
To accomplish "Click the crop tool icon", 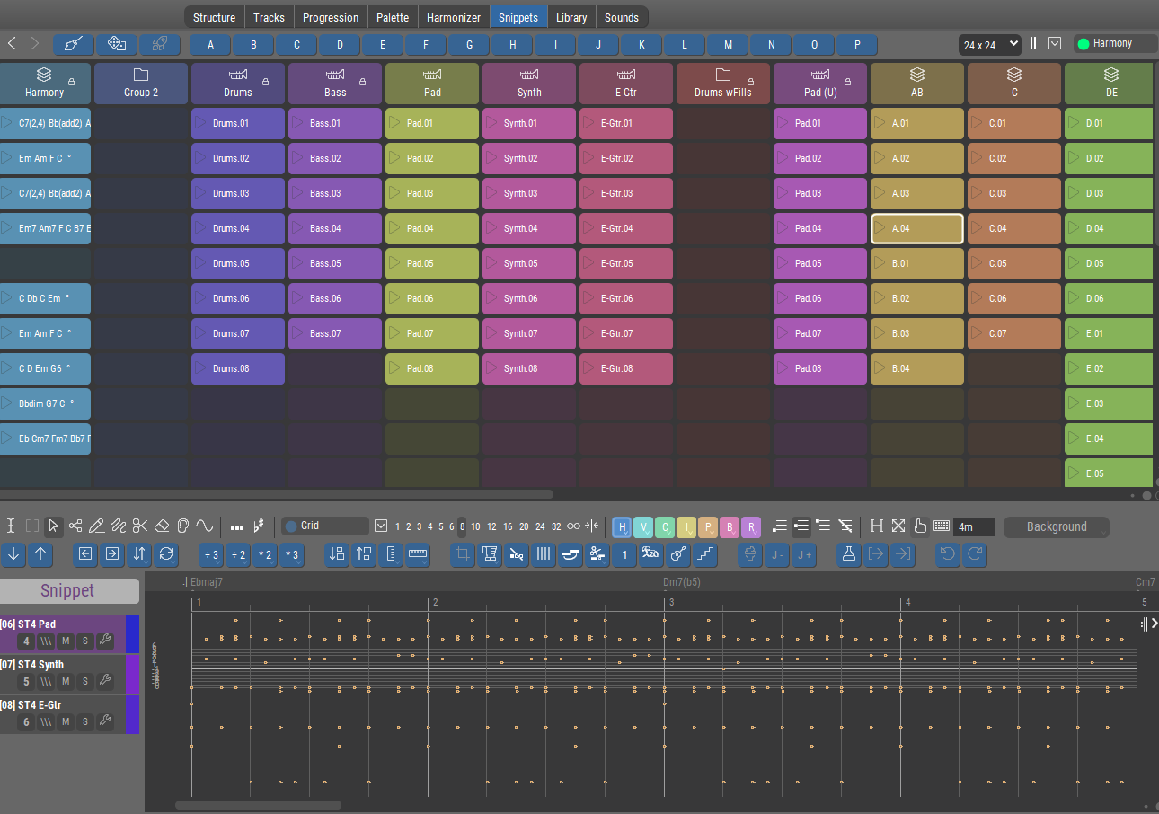I will point(463,555).
